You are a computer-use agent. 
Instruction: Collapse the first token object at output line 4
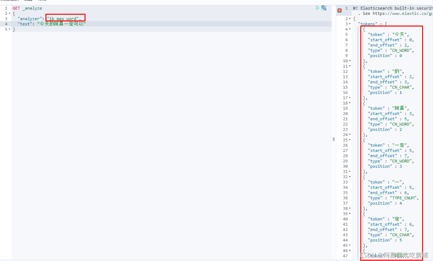tap(350, 29)
